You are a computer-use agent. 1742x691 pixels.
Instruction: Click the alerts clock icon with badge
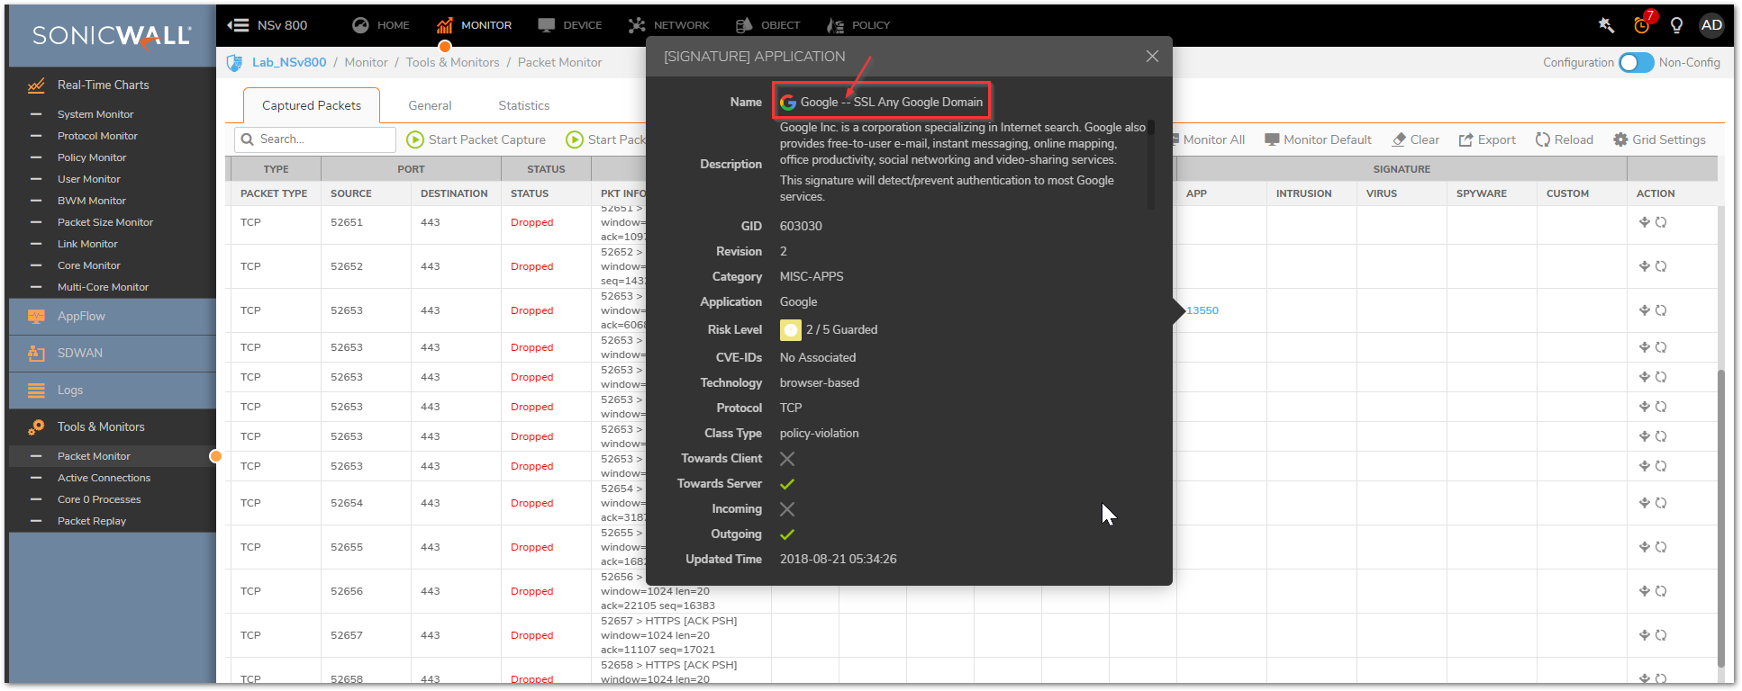point(1642,25)
